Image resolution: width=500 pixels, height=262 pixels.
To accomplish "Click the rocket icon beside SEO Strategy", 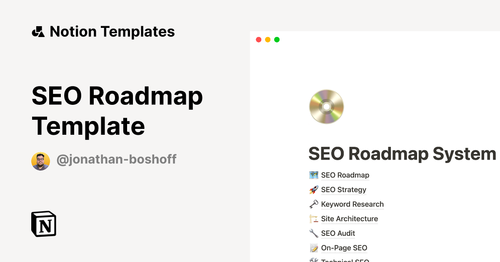I will pyautogui.click(x=314, y=190).
